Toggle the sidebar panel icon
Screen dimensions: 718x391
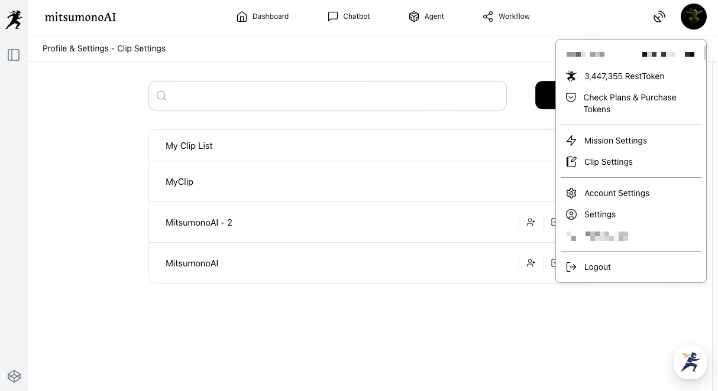(x=14, y=55)
